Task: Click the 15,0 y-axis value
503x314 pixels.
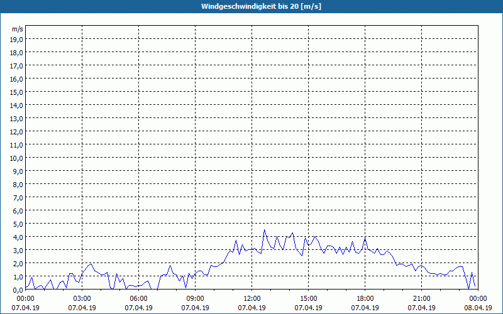Action: [x=17, y=92]
